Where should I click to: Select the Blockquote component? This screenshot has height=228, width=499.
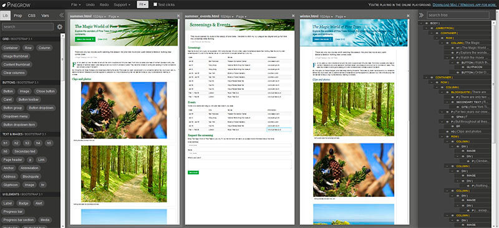(x=31, y=176)
